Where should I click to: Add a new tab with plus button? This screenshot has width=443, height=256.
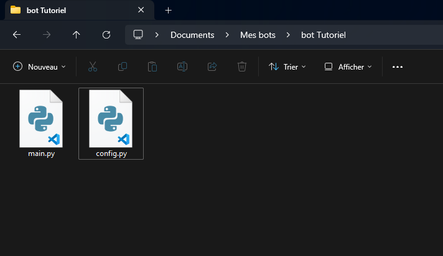pyautogui.click(x=168, y=10)
